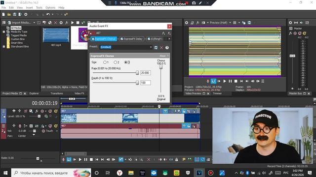Image resolution: width=316 pixels, height=177 pixels.
Task: Switch to the Transitions tab
Action: 57,93
